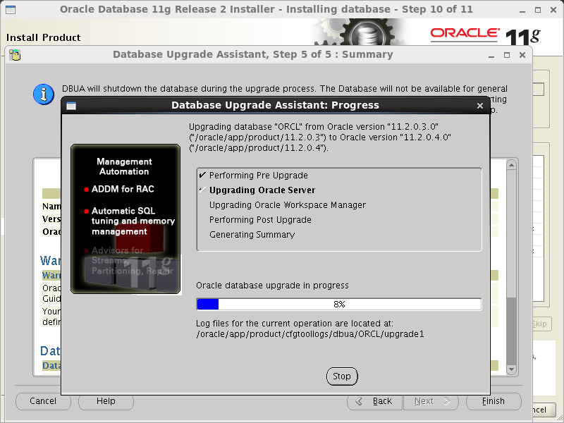Click the Java coffee cup icon on the DBUA title bar

point(16,54)
